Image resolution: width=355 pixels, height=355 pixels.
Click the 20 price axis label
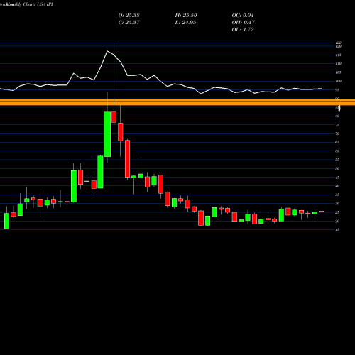point(338,222)
